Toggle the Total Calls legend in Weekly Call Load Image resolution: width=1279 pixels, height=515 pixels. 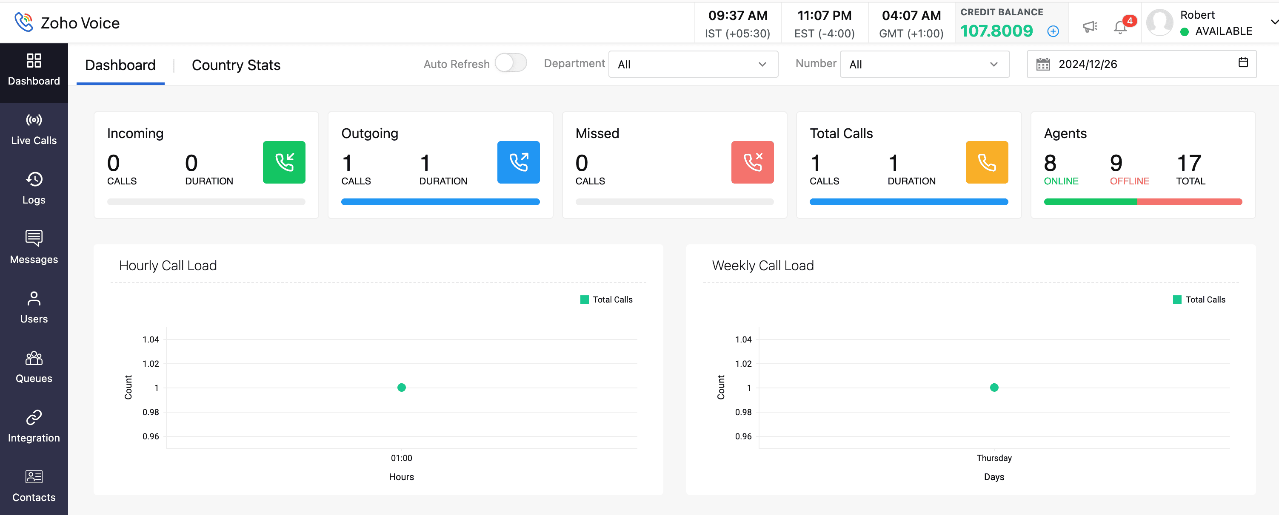click(x=1199, y=300)
